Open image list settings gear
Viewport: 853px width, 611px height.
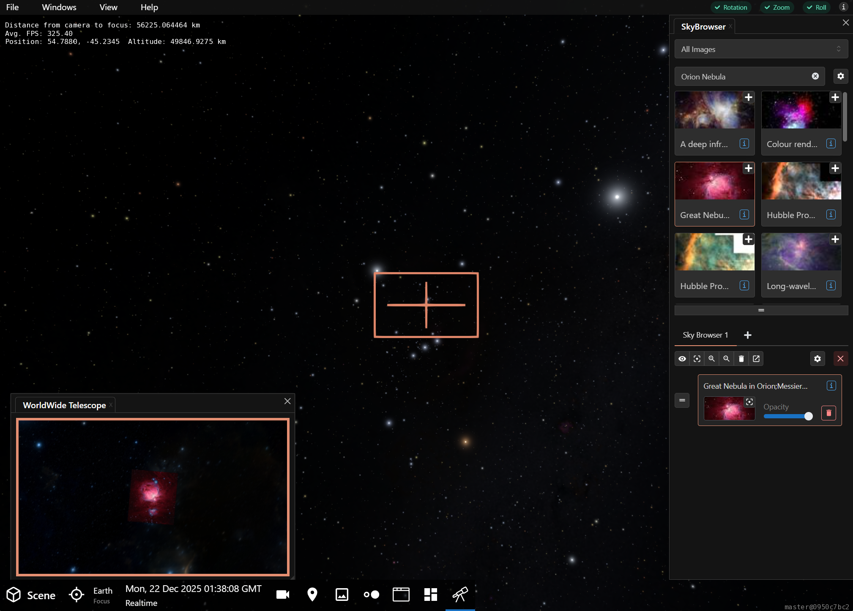click(841, 76)
